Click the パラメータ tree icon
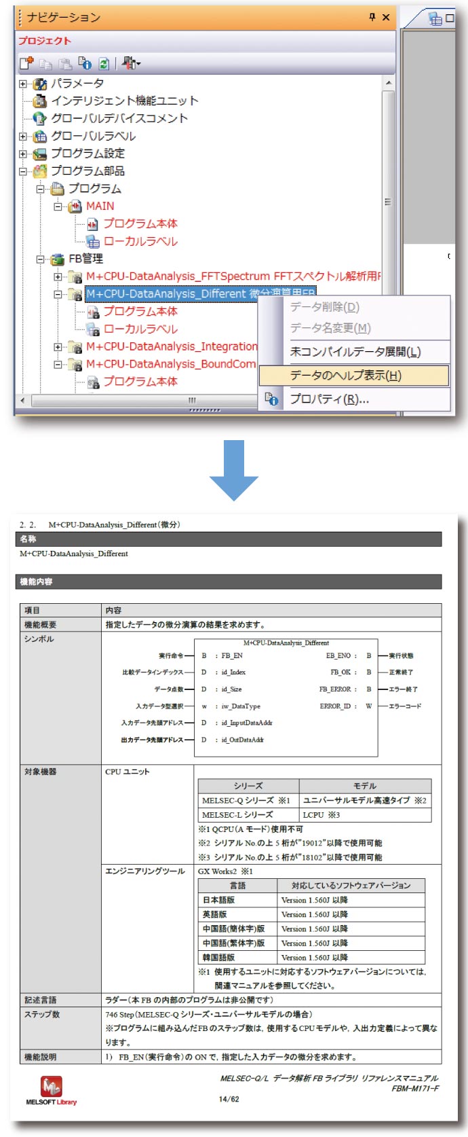 (x=40, y=84)
